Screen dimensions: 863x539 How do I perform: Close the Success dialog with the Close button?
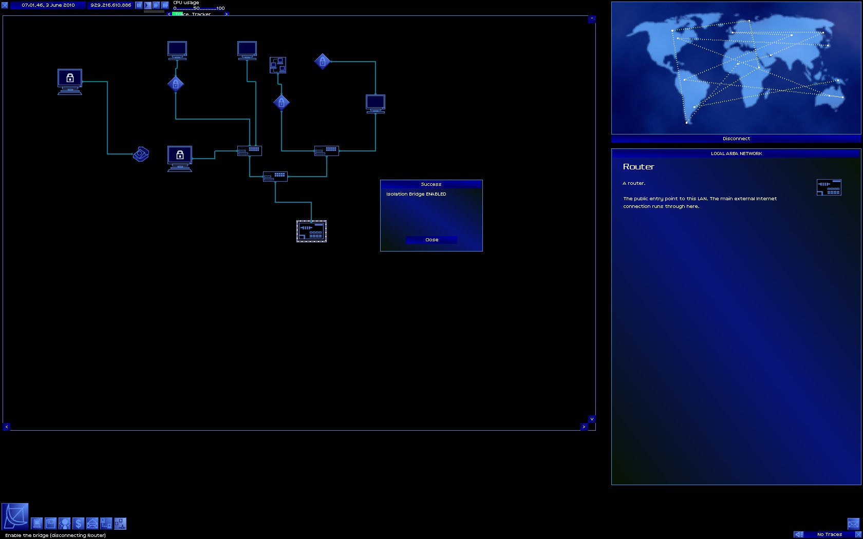(x=431, y=240)
